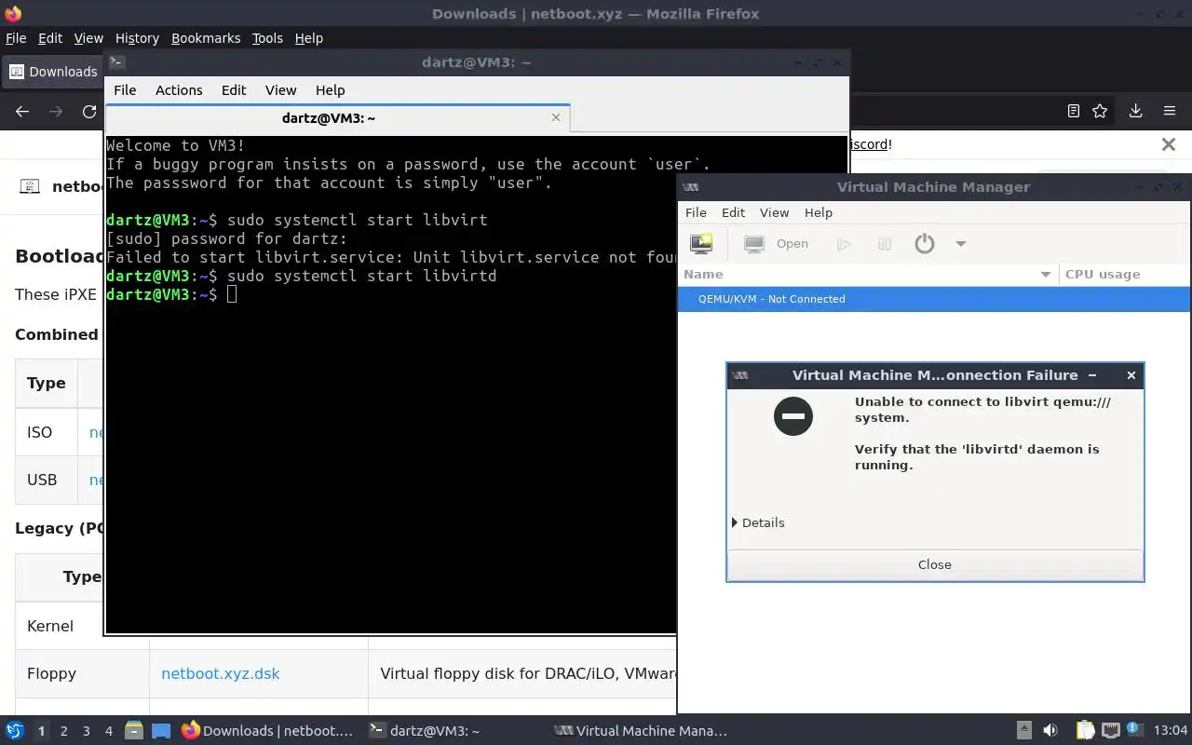The width and height of the screenshot is (1192, 745).
Task: Open Firefox Tools menu
Action: coord(267,38)
